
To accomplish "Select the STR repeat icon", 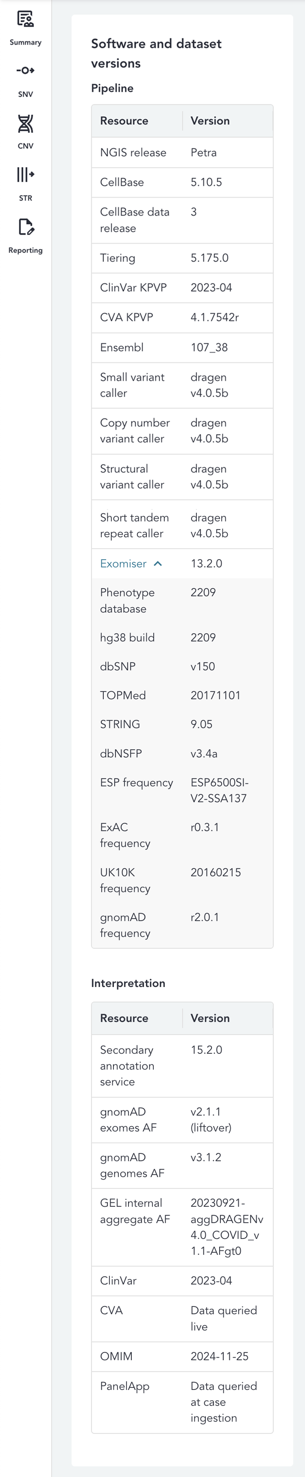I will point(25,174).
